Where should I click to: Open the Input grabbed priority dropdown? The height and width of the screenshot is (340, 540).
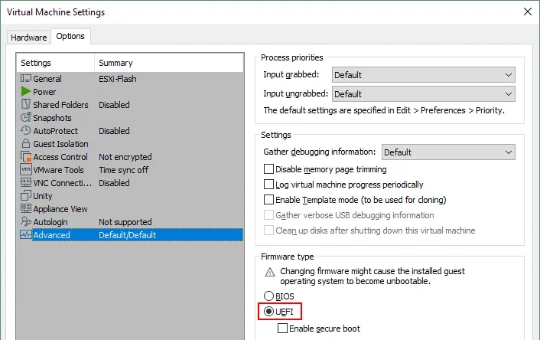pos(423,75)
